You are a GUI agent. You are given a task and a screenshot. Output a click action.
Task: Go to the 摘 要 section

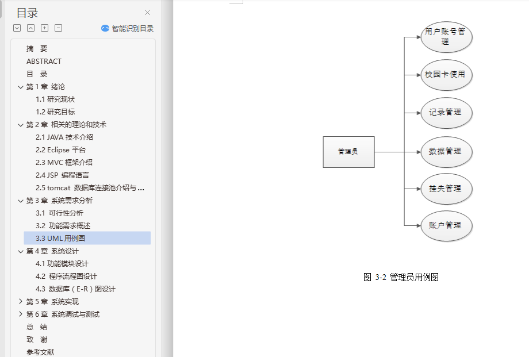[x=37, y=49]
